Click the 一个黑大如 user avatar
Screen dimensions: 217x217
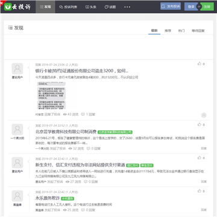click(x=17, y=130)
